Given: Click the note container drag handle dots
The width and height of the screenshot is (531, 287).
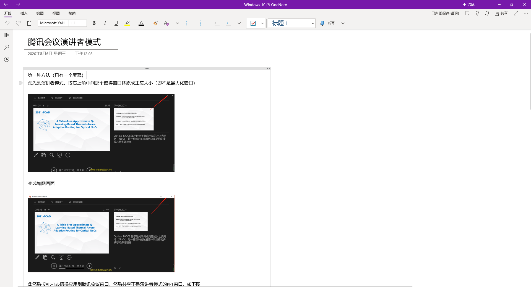Looking at the screenshot, I should [x=147, y=68].
